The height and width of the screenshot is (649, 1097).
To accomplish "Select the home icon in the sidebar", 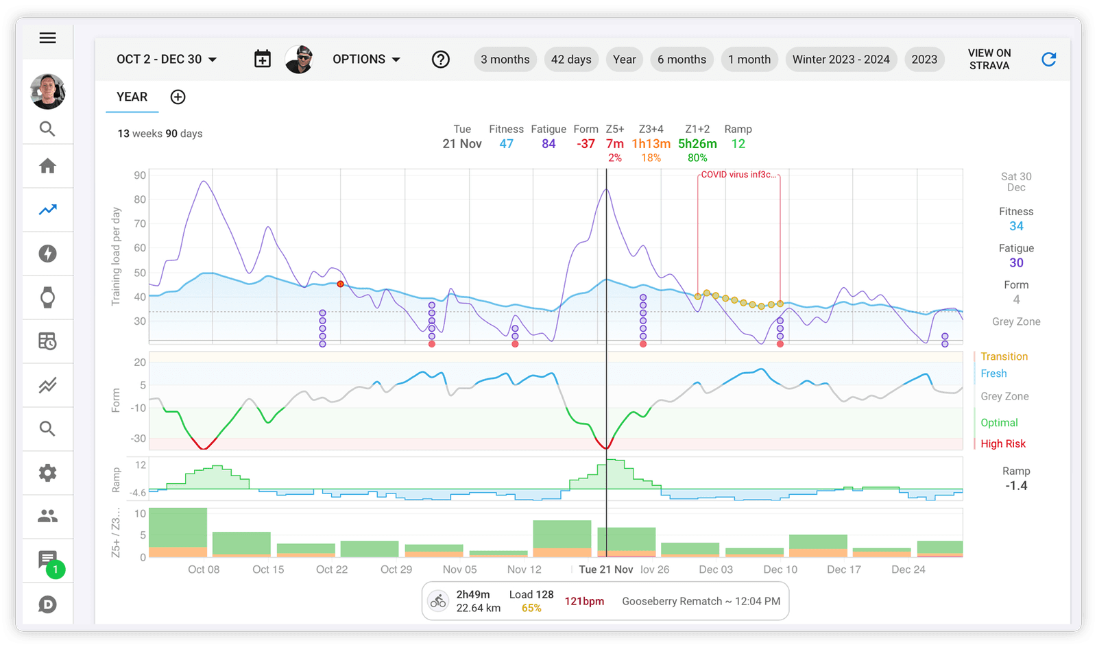I will click(47, 166).
